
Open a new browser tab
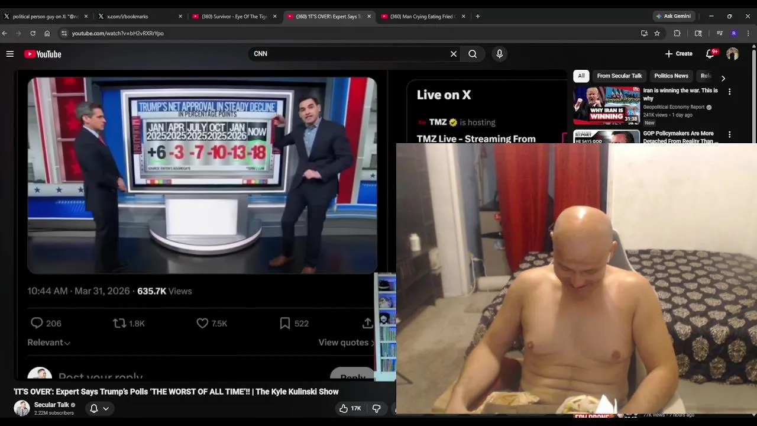(x=477, y=17)
